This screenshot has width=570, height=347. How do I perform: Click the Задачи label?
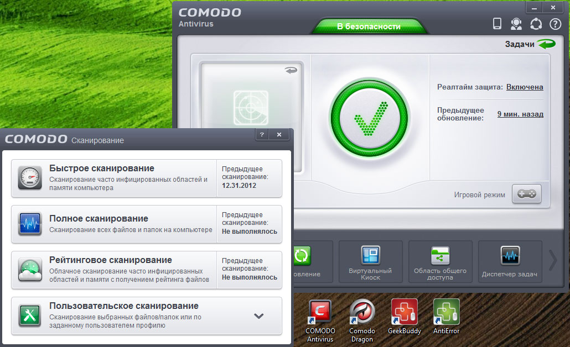520,44
